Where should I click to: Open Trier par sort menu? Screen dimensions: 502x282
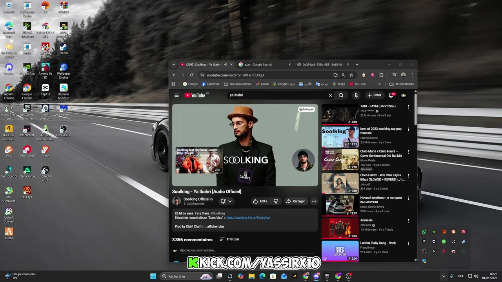tap(229, 239)
